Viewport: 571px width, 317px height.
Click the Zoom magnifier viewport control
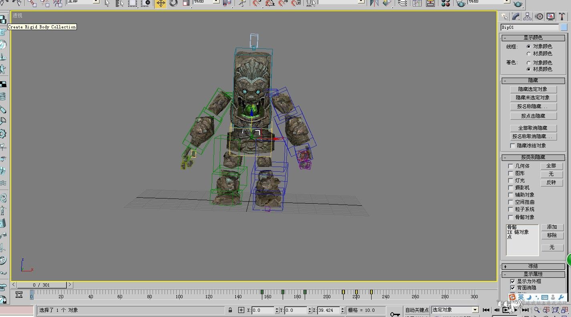pyautogui.click(x=537, y=310)
